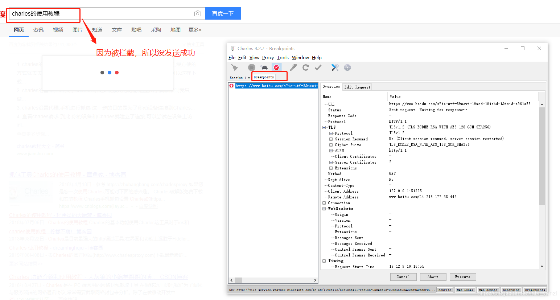Open the 资讯 tab on Baidu
The image size is (560, 300).
(x=38, y=30)
